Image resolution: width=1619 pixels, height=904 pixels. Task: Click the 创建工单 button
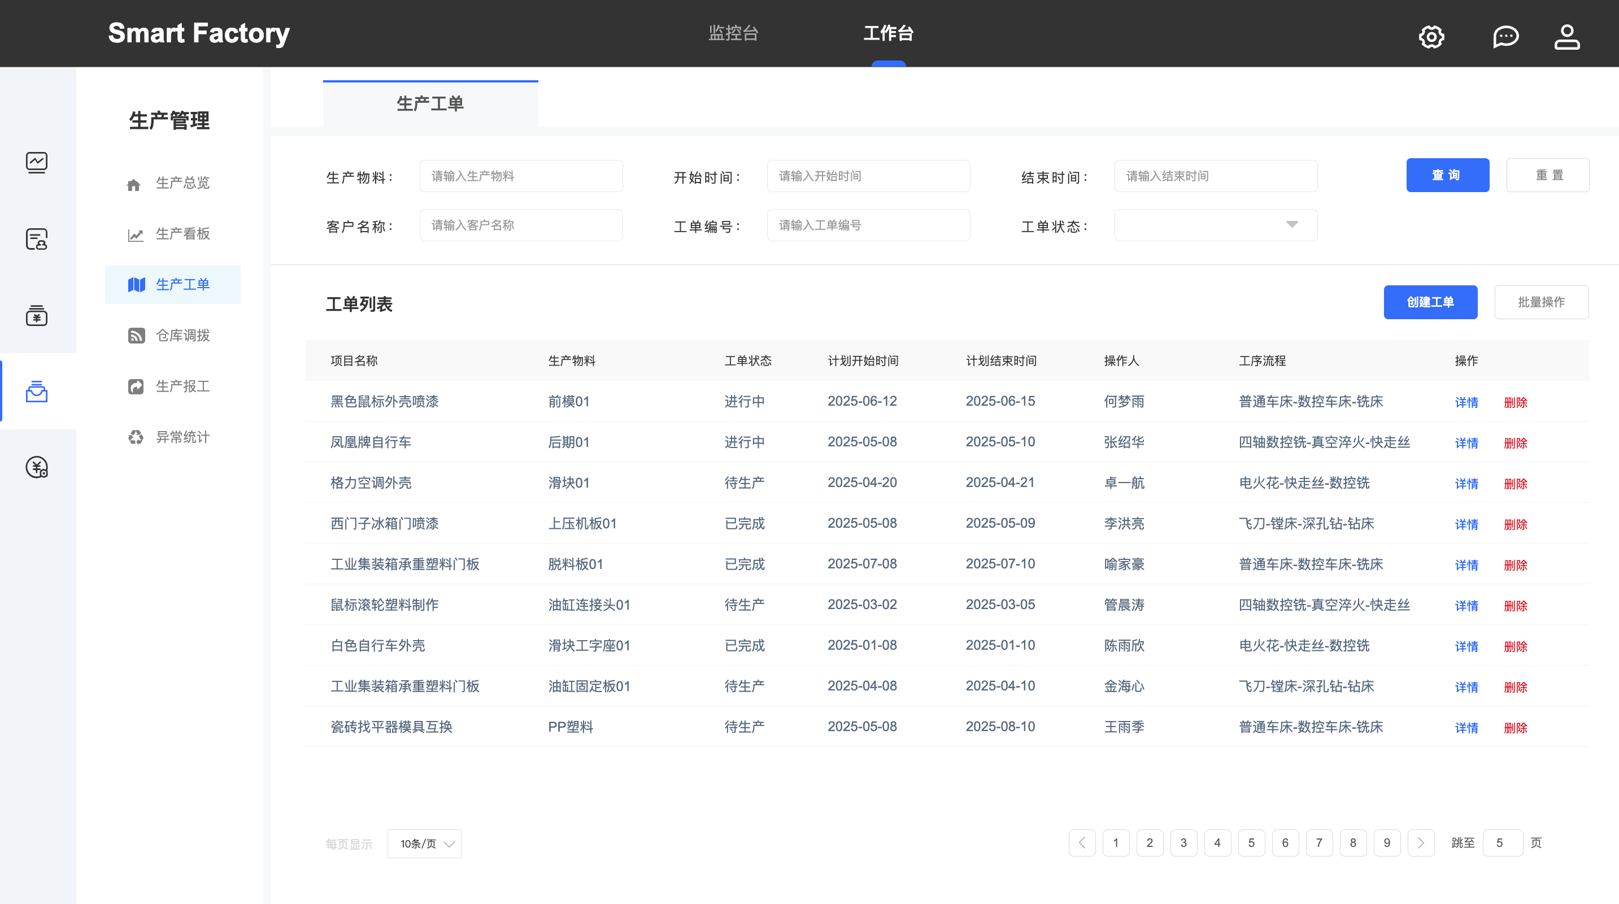(1430, 302)
